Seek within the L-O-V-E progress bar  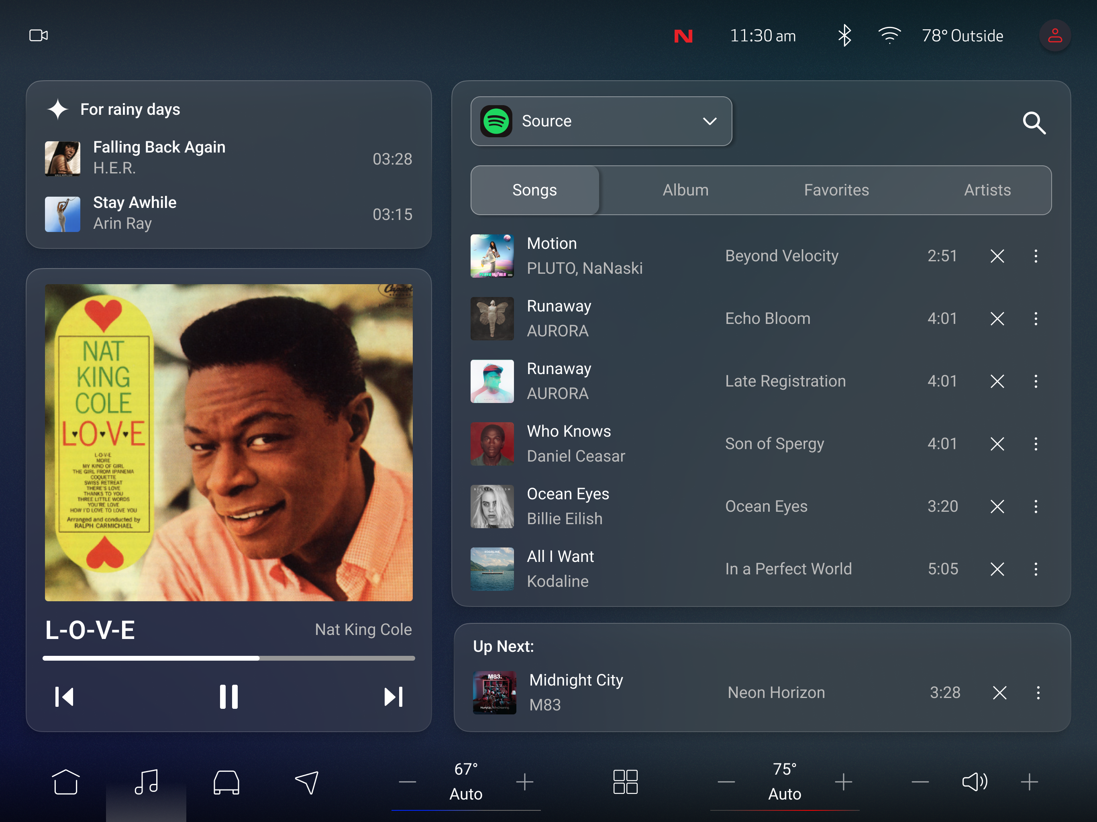(x=228, y=658)
